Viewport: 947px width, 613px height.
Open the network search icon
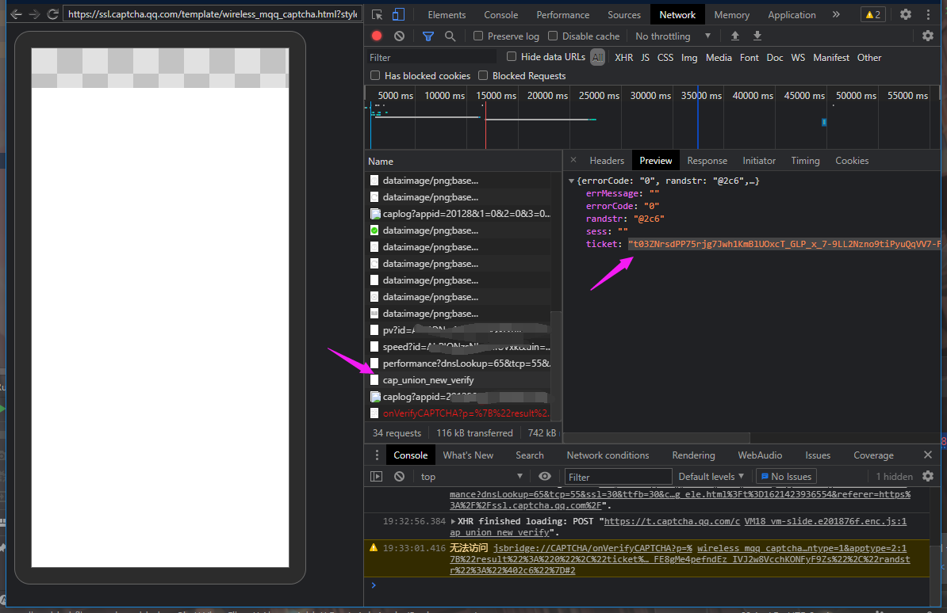[x=450, y=36]
